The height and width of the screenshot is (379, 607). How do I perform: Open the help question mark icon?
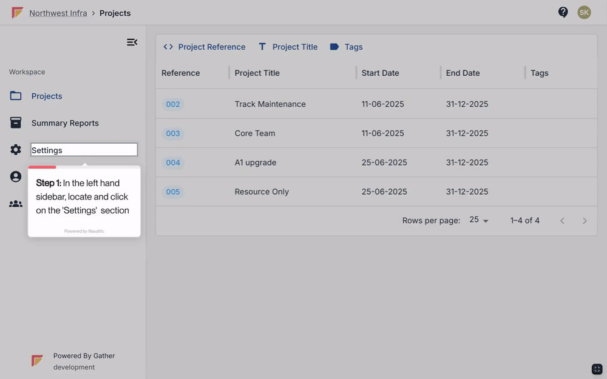(x=563, y=12)
